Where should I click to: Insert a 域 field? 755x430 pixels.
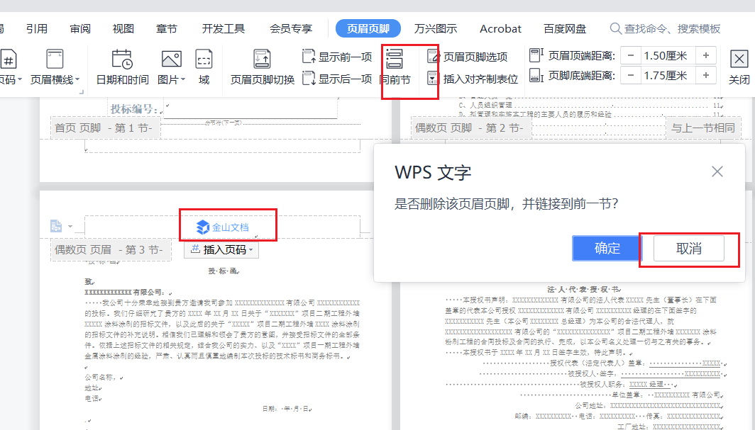pos(204,60)
